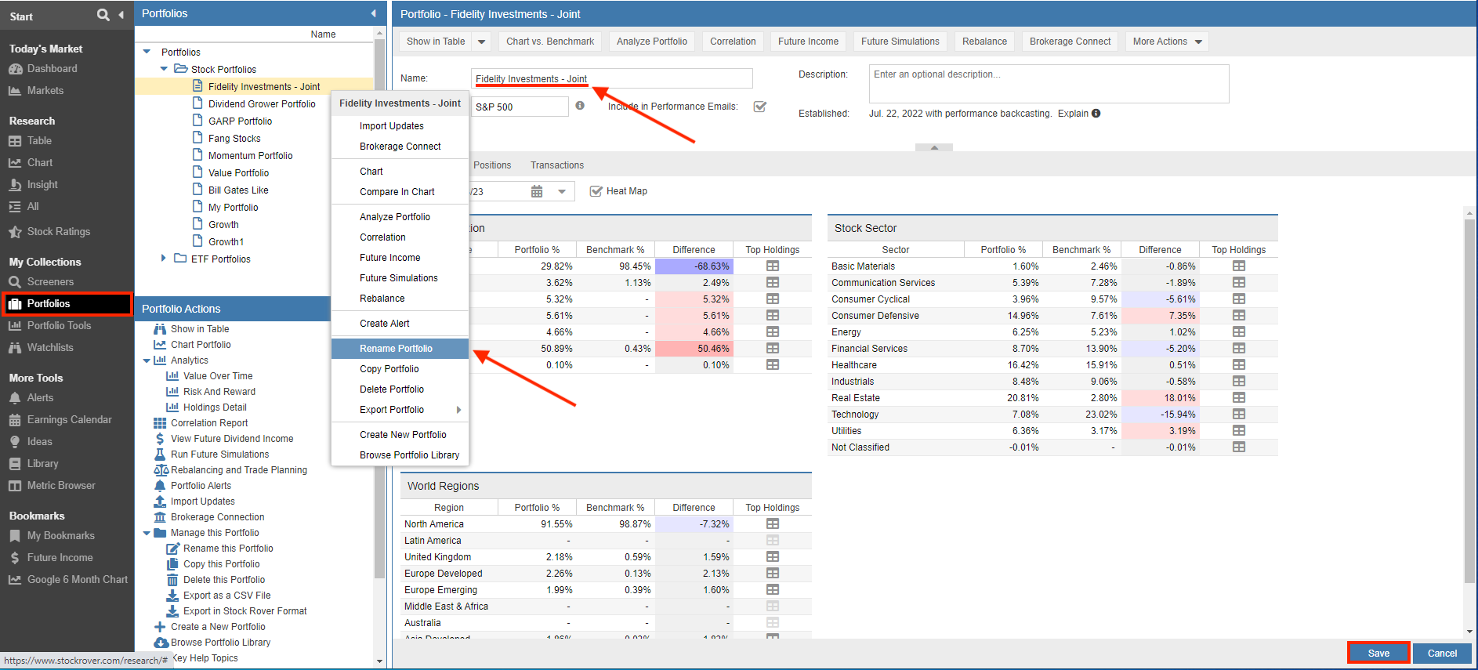Expand the ETF Portfolios folder

click(x=164, y=259)
